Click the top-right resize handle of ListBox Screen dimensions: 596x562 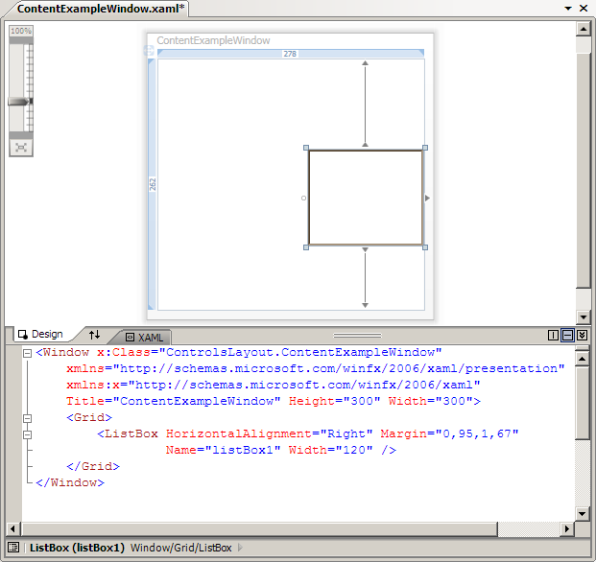425,148
